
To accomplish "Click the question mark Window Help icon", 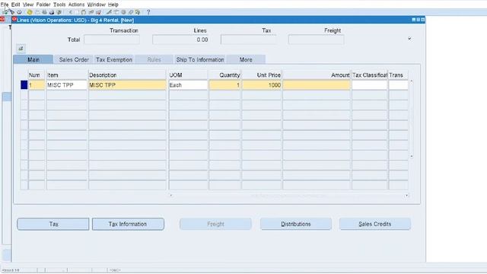I will [148, 12].
